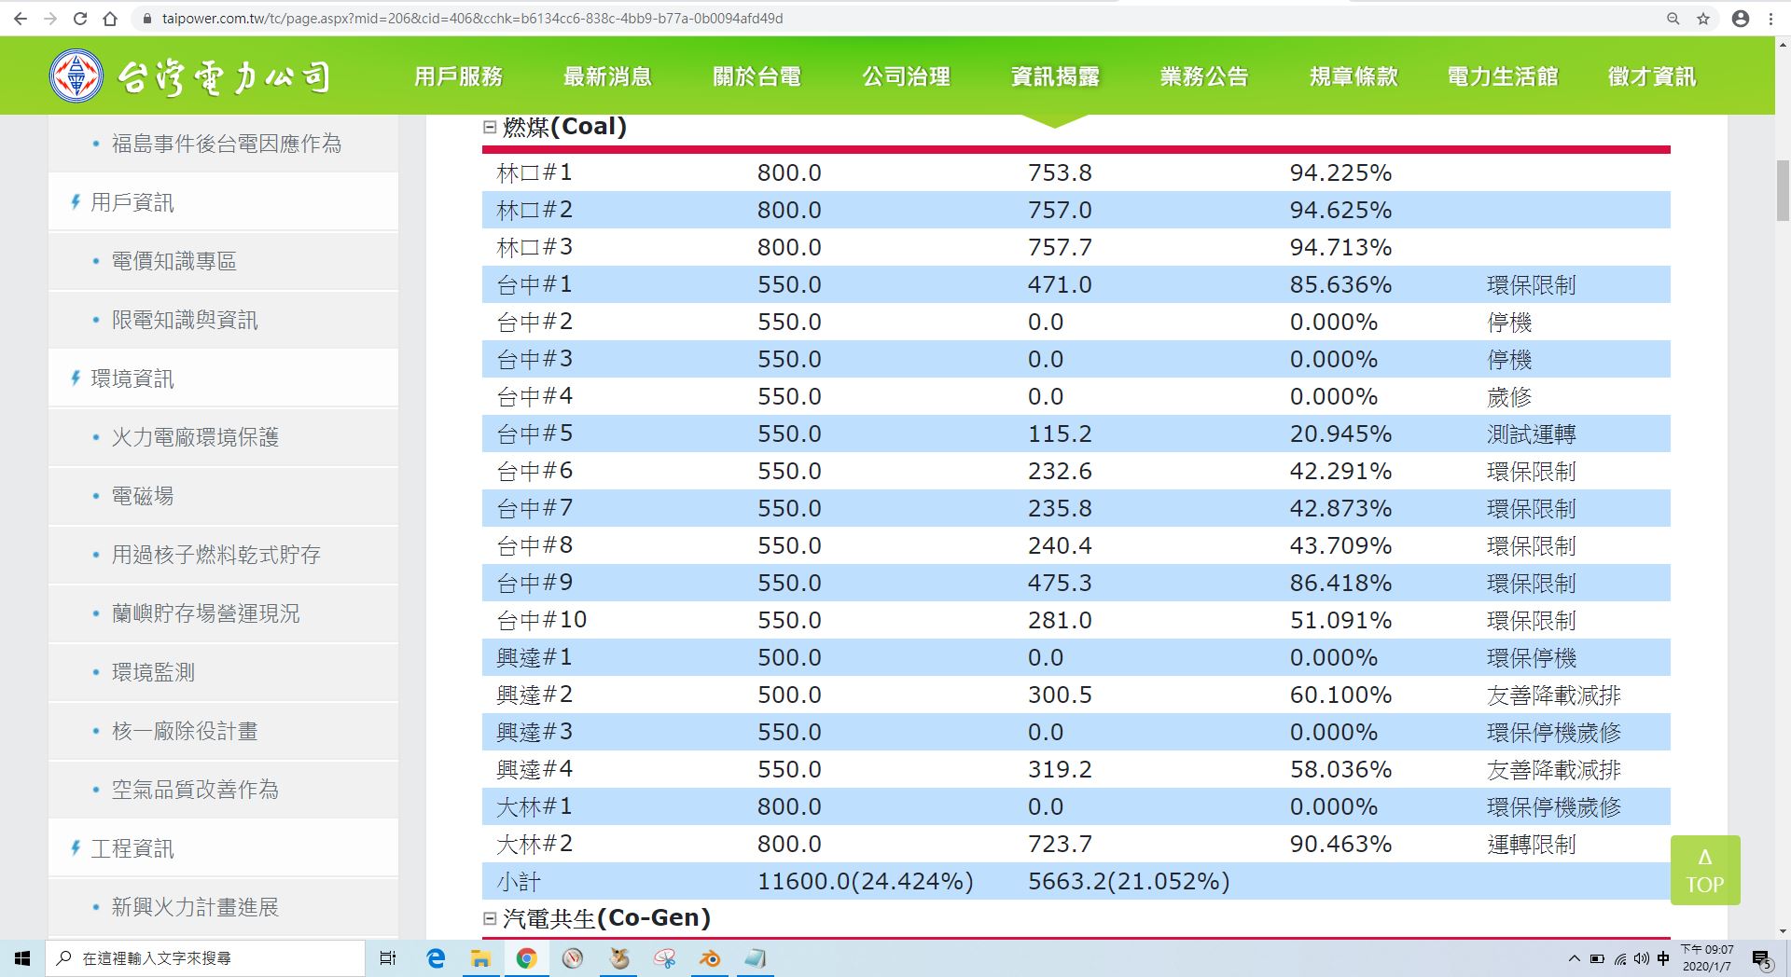Click the zoom magnifier icon in address bar
This screenshot has height=977, width=1791.
coord(1673,19)
